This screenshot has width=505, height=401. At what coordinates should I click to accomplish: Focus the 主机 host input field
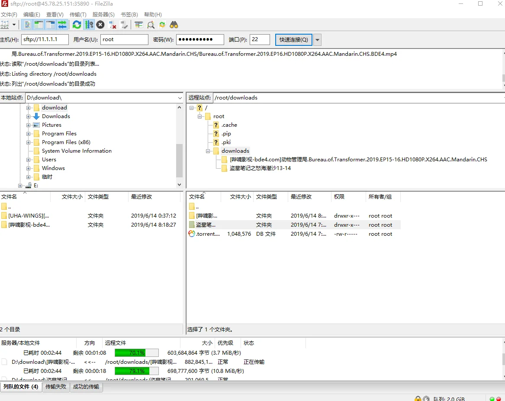(x=45, y=40)
